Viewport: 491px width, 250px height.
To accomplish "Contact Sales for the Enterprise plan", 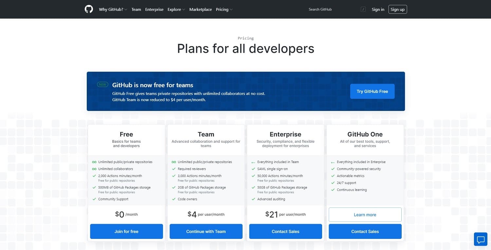I will [285, 231].
